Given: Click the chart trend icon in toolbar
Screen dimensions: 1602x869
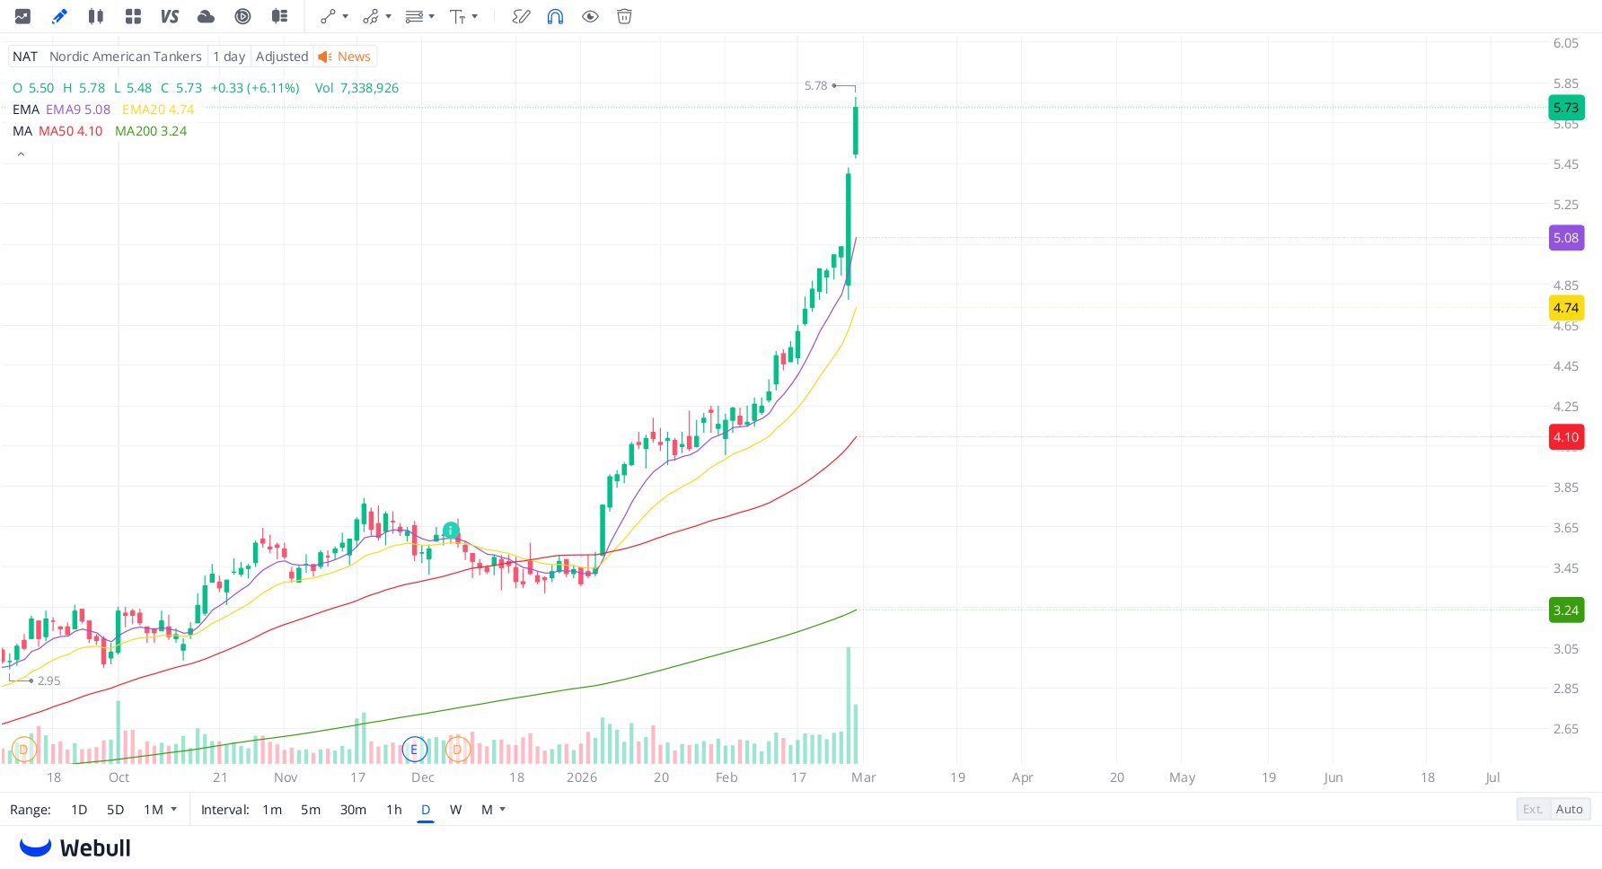Looking at the screenshot, I should click(x=22, y=16).
